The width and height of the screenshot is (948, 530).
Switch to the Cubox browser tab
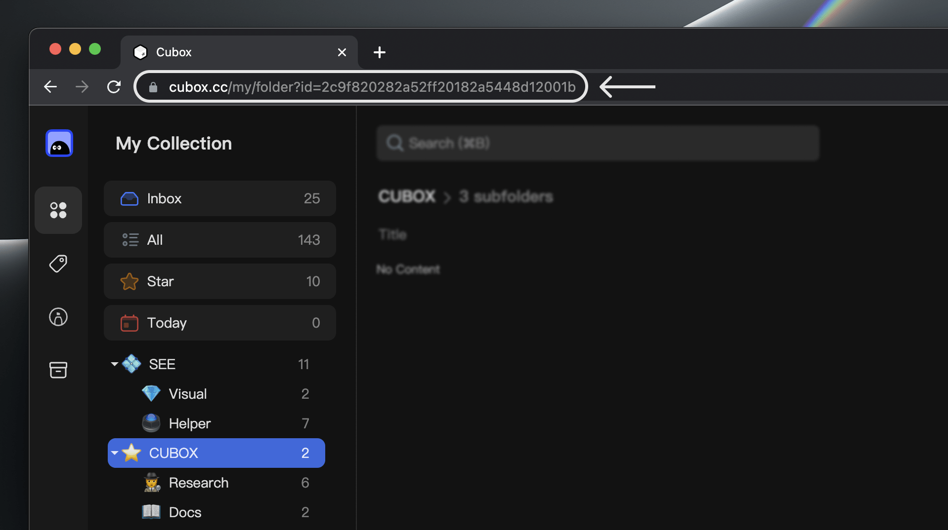239,52
